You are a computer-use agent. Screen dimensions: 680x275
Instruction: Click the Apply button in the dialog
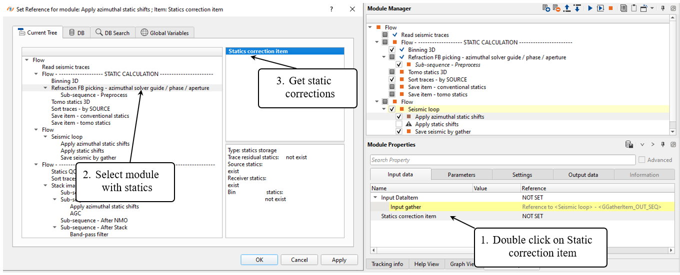click(339, 260)
